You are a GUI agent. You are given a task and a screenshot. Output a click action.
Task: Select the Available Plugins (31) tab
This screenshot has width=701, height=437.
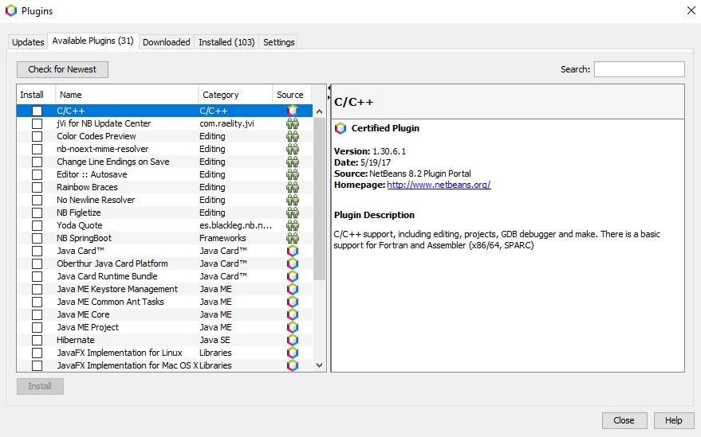click(x=93, y=41)
